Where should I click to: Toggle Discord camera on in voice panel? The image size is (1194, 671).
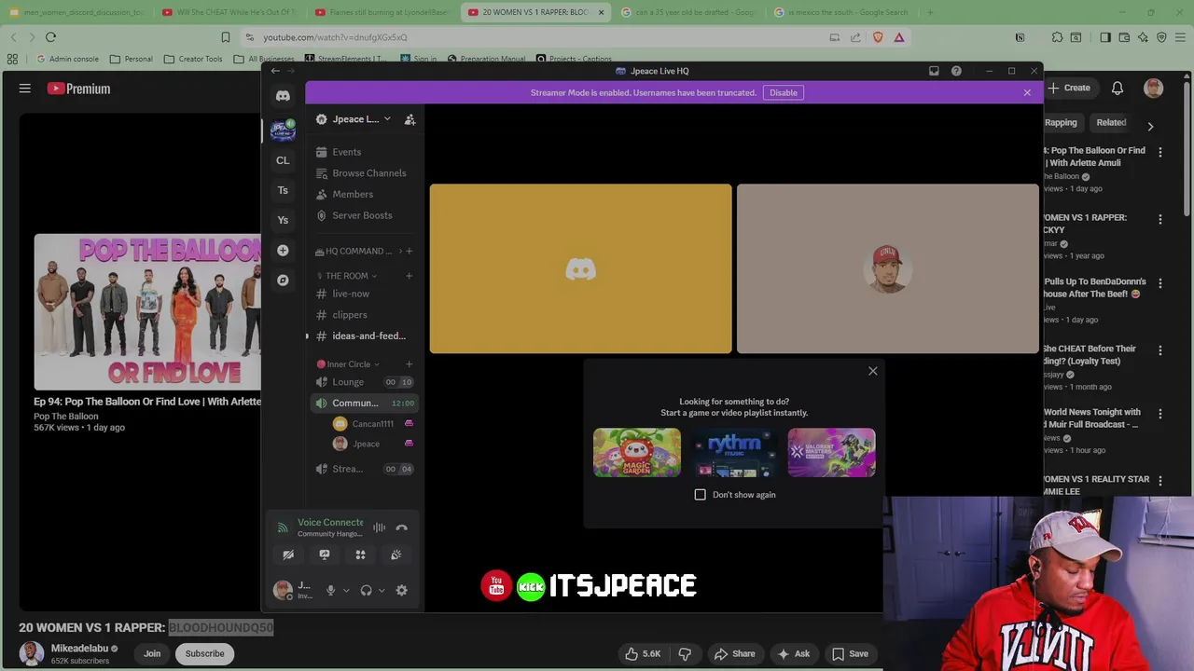click(x=288, y=555)
